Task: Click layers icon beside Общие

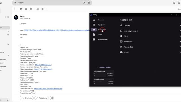Action: [121, 25]
